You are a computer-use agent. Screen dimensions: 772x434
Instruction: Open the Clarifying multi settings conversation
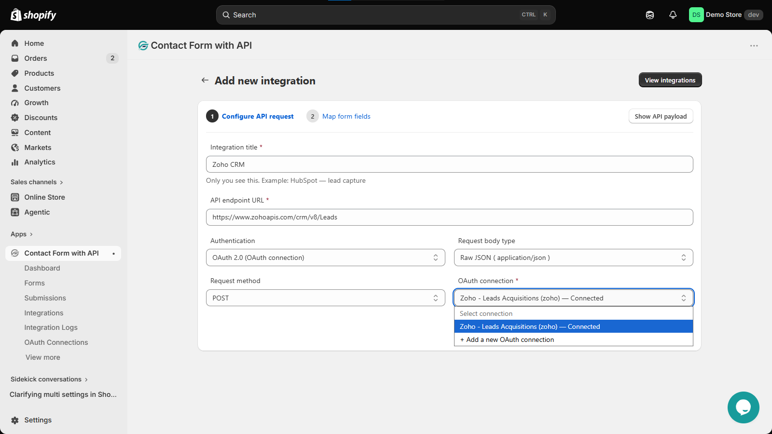pyautogui.click(x=63, y=394)
